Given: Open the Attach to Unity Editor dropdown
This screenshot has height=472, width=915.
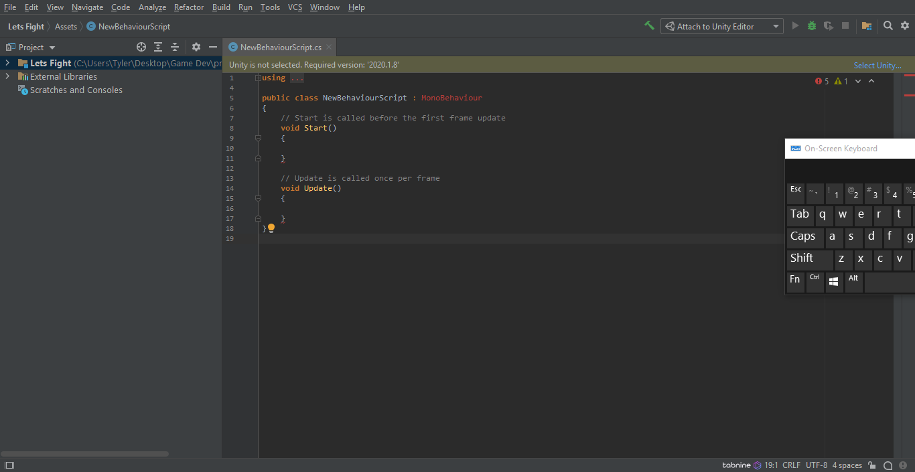Looking at the screenshot, I should (x=776, y=26).
